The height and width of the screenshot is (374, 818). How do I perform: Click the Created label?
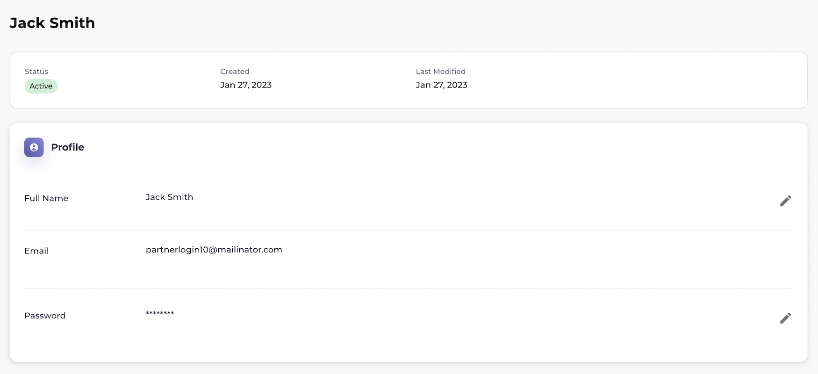point(235,72)
